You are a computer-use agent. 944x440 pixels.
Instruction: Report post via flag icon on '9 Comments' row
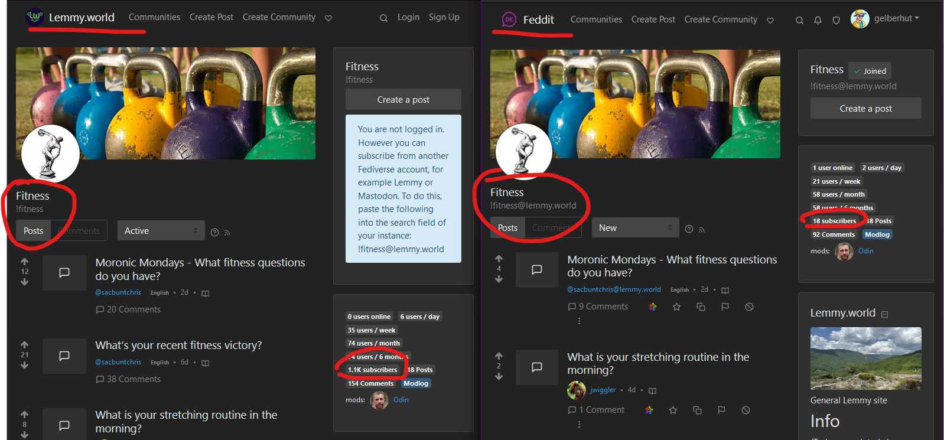(725, 307)
